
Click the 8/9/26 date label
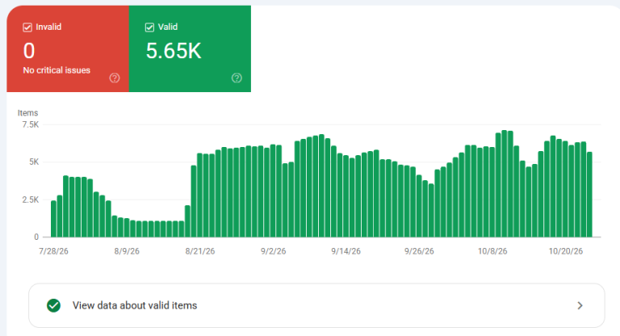(127, 251)
